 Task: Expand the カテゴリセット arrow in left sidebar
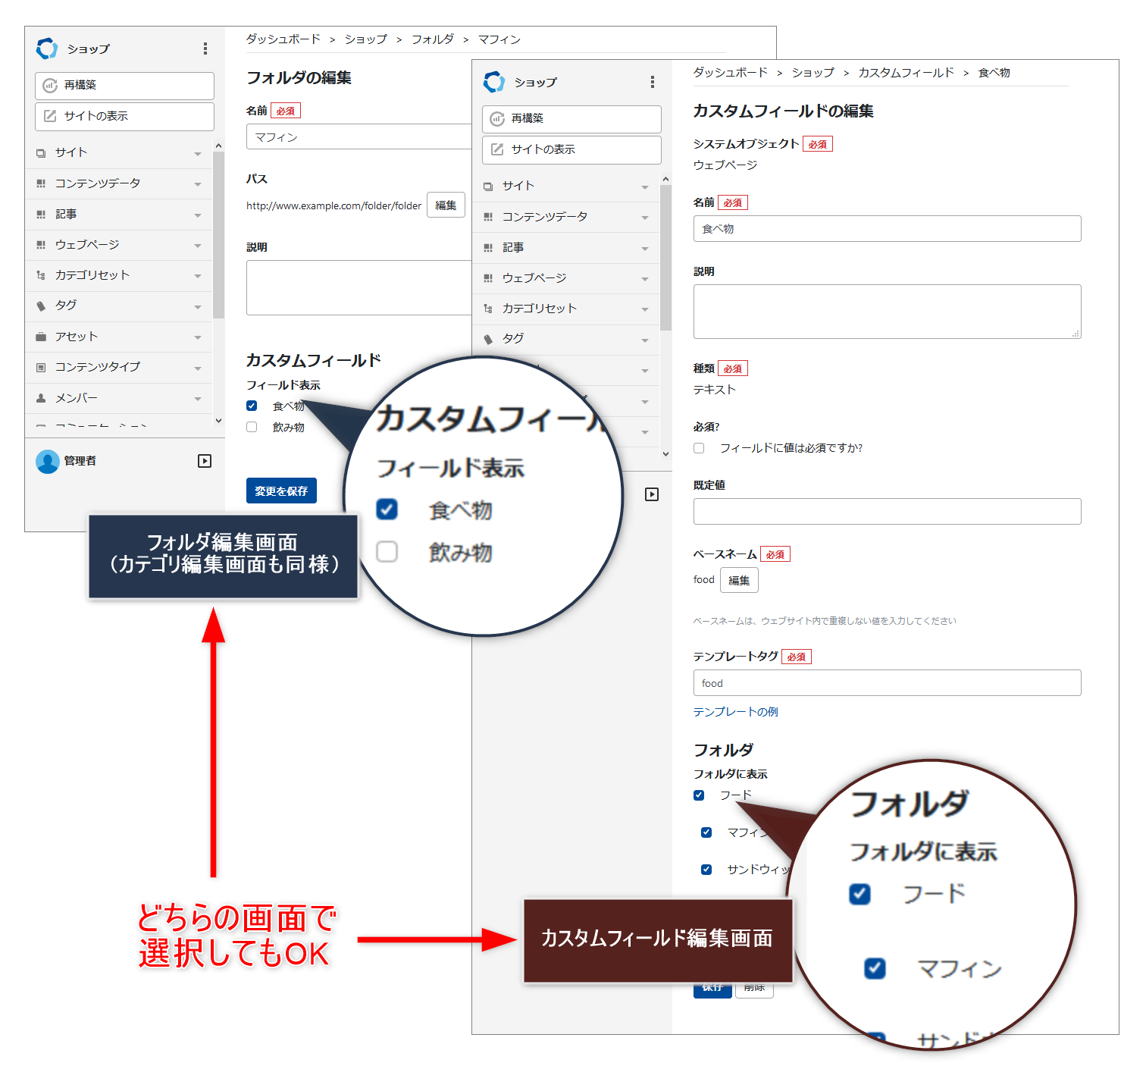point(197,276)
